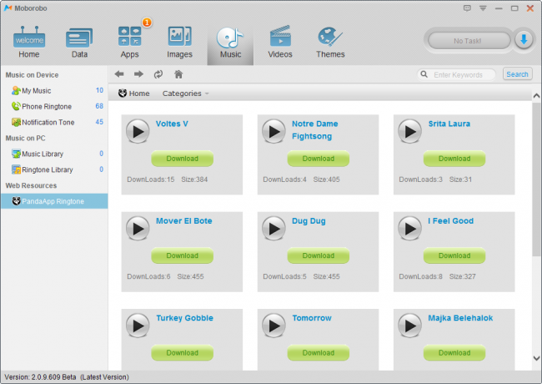542x384 pixels.
Task: Play the Majka Belehalok ringtone
Action: click(409, 326)
